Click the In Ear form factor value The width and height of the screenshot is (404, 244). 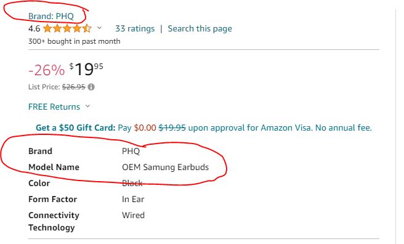[133, 199]
